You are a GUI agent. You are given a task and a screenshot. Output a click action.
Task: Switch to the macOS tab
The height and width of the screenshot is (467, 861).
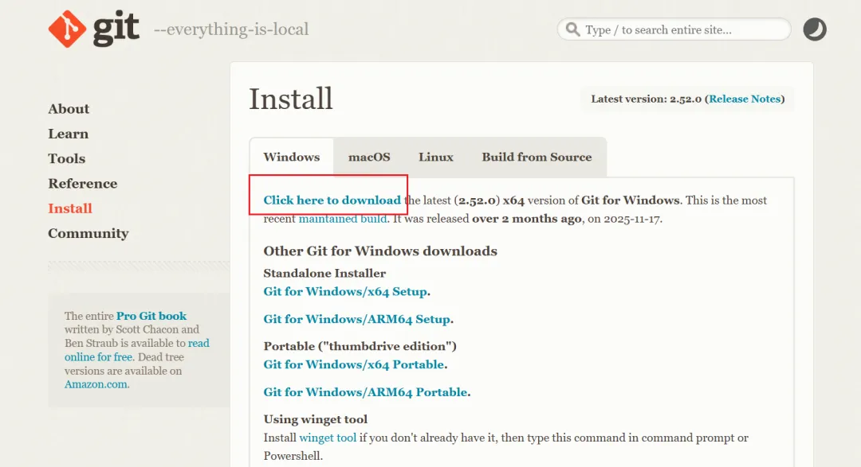click(x=369, y=158)
